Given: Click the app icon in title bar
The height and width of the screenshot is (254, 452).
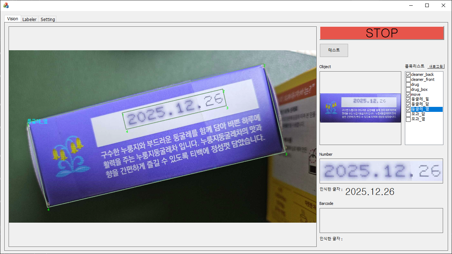Looking at the screenshot, I should click(x=6, y=5).
